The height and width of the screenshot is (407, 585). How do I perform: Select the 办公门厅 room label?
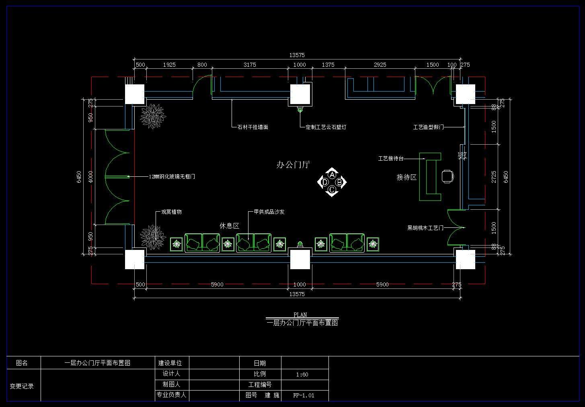click(x=293, y=164)
